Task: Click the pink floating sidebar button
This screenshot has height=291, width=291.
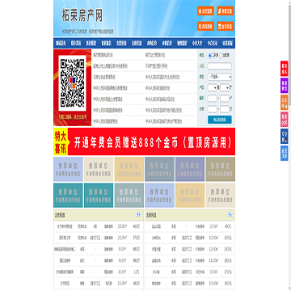Action: click(x=285, y=120)
